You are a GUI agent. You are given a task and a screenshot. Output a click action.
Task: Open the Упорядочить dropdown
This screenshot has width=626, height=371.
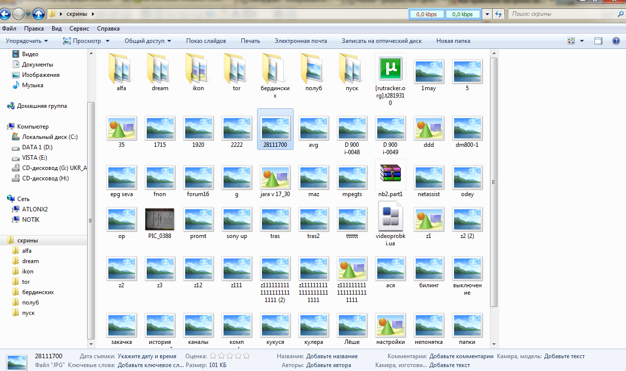[27, 41]
